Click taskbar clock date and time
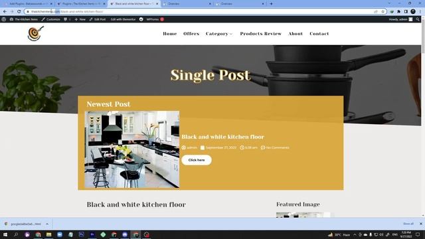 pos(406,234)
